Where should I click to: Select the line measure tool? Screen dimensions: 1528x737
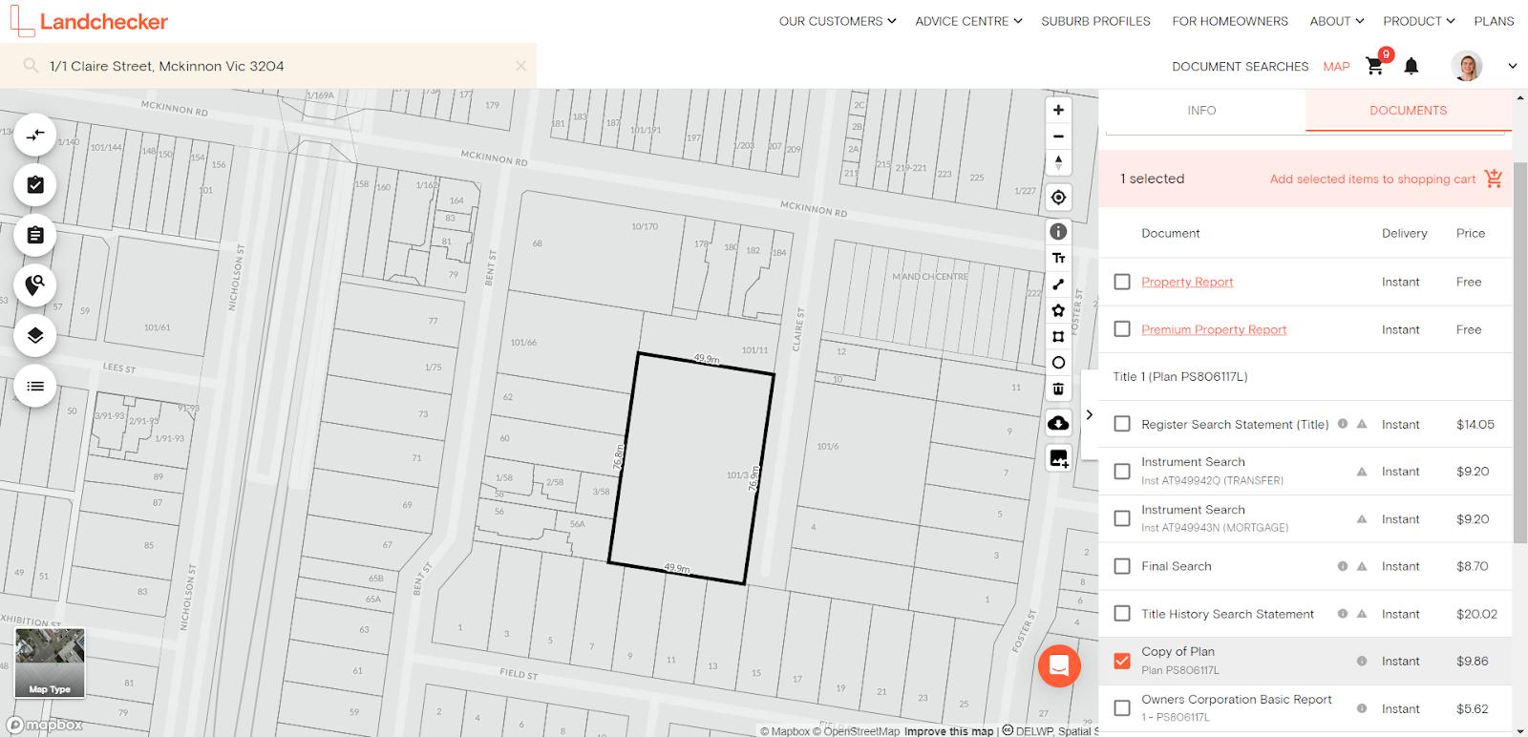point(1058,284)
